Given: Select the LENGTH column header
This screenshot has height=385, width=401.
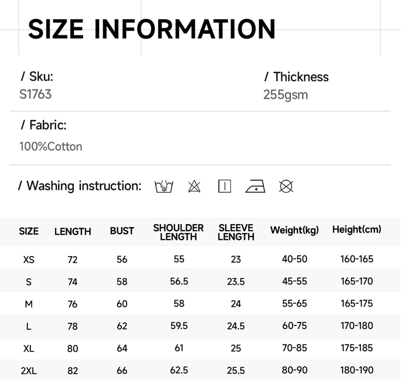Looking at the screenshot, I should (x=73, y=231).
